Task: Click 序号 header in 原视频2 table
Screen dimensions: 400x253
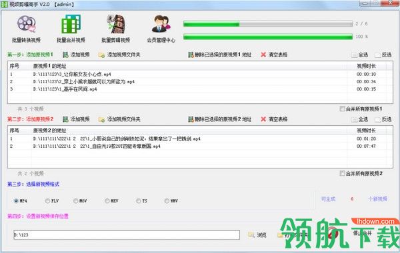Action: 14,130
